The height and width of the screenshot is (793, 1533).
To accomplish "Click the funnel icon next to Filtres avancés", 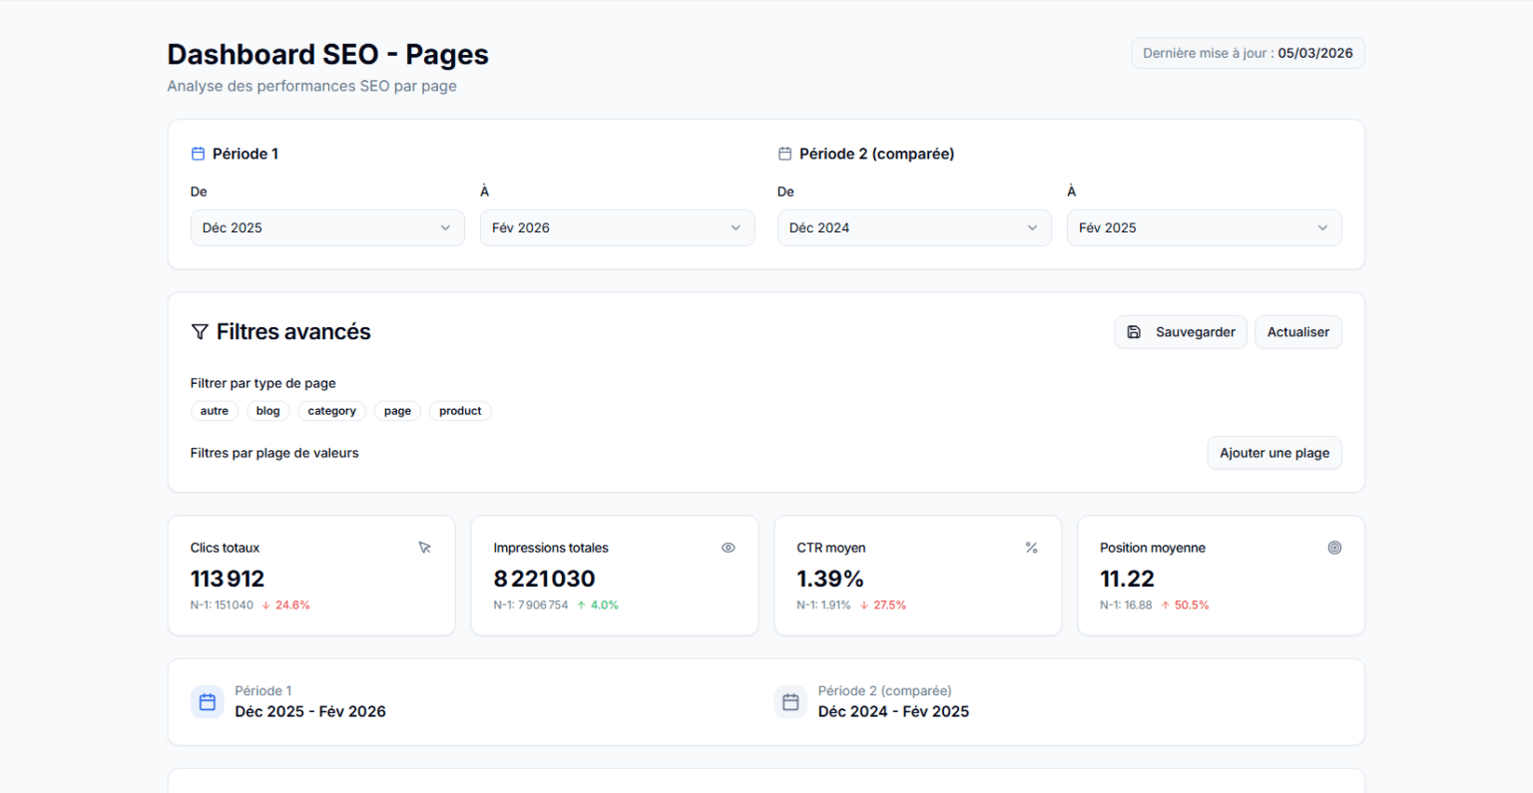I will (x=200, y=332).
